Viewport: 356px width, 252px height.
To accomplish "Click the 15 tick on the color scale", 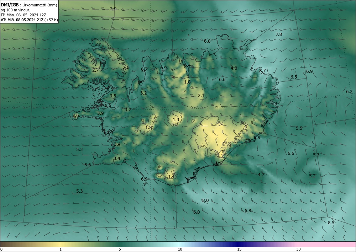I will 239,250.
